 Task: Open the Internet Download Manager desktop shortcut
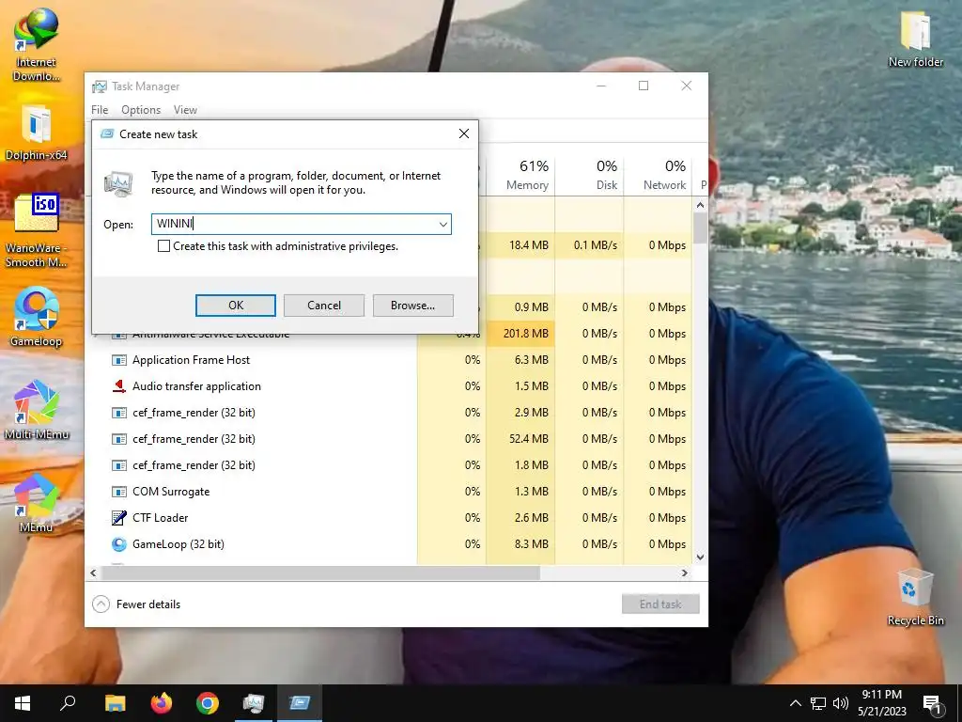point(37,45)
